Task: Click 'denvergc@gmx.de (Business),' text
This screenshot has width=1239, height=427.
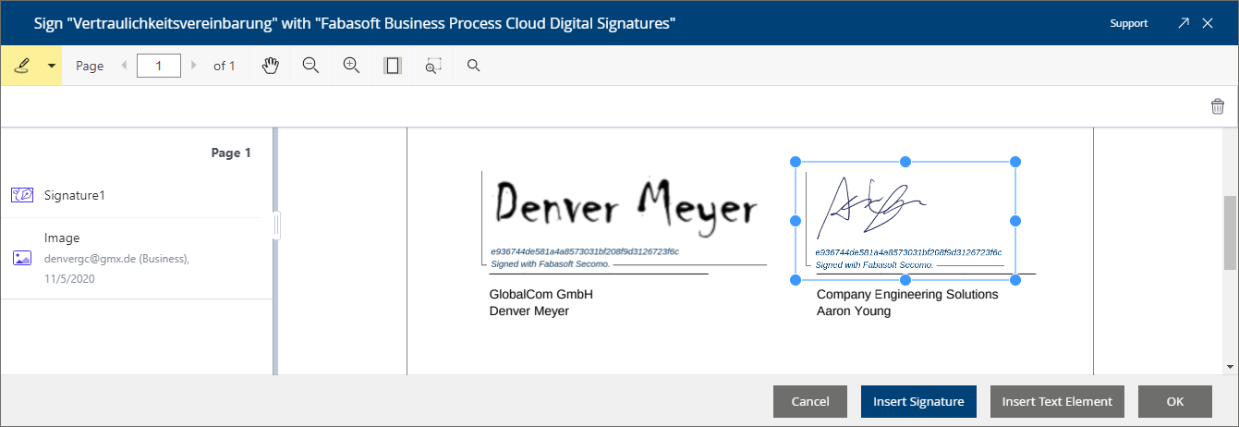Action: [116, 259]
